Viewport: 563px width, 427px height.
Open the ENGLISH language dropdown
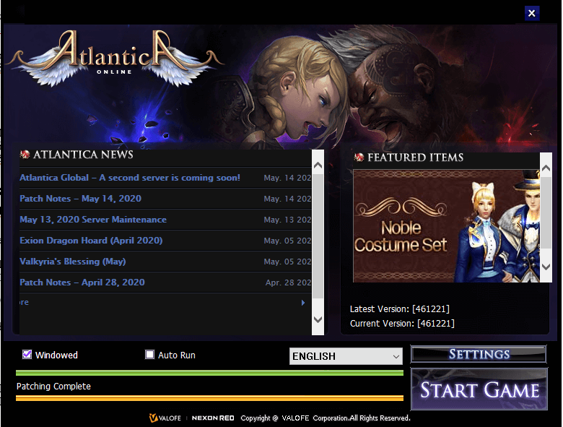[x=346, y=356]
